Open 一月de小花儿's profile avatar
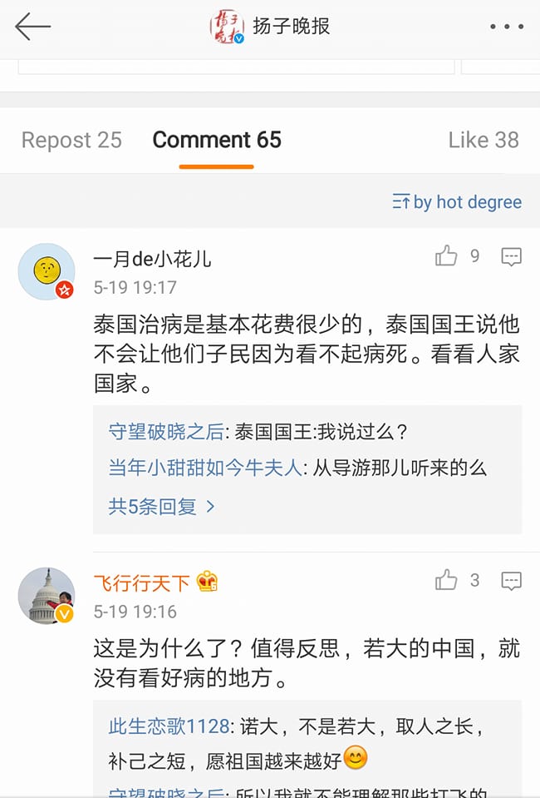The width and height of the screenshot is (540, 798). [47, 271]
